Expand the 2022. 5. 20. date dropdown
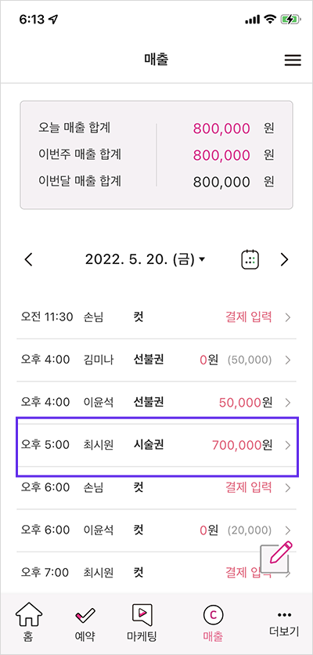This screenshot has width=313, height=655. 146,260
